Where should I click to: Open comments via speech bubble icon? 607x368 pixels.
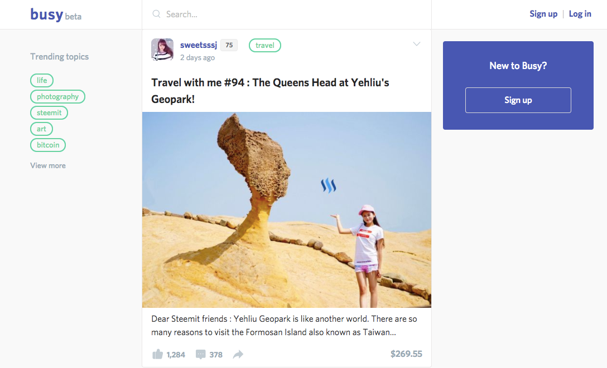point(200,355)
